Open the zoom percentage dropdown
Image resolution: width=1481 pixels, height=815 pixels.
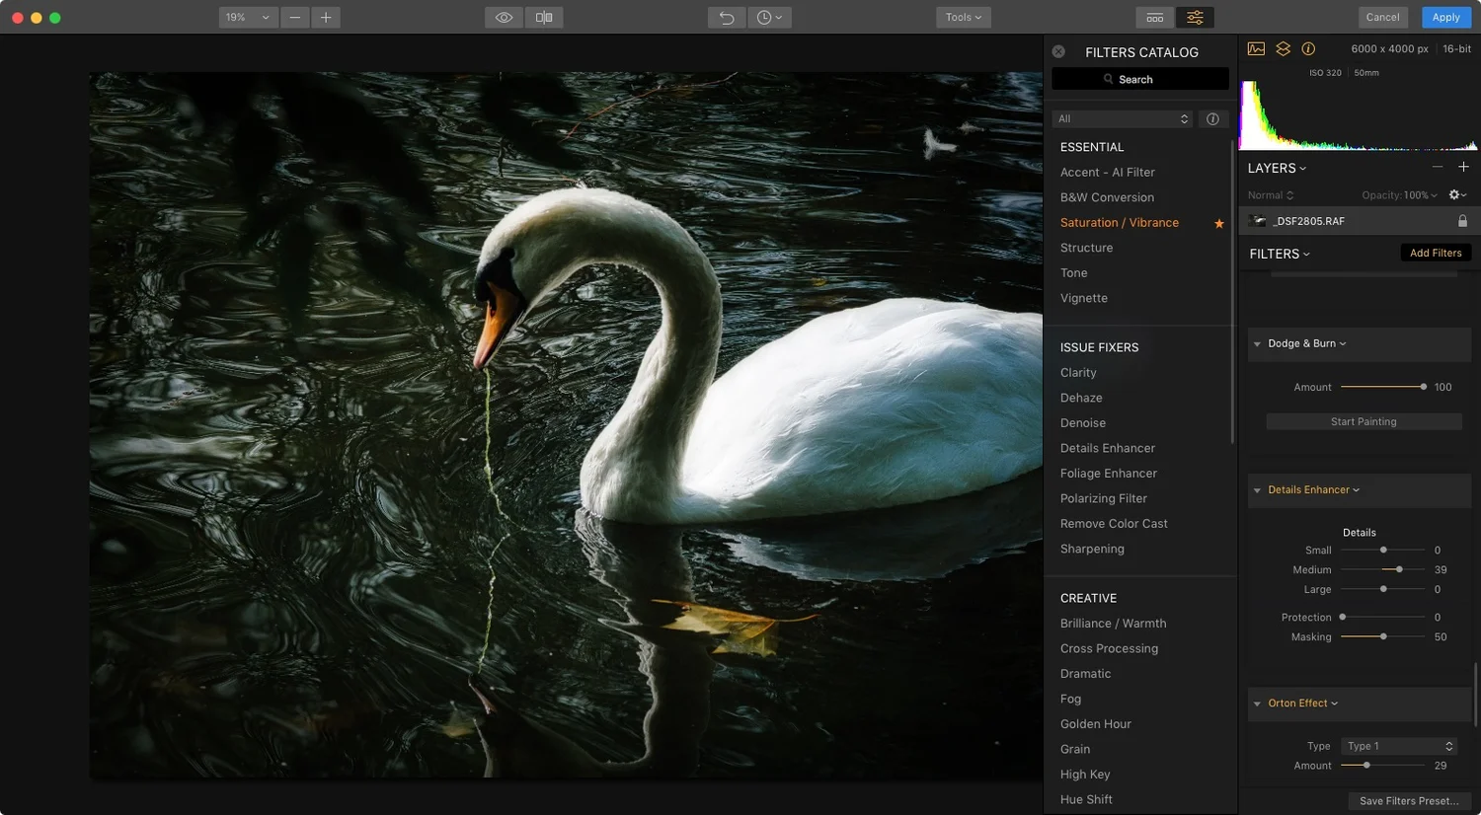click(x=247, y=18)
